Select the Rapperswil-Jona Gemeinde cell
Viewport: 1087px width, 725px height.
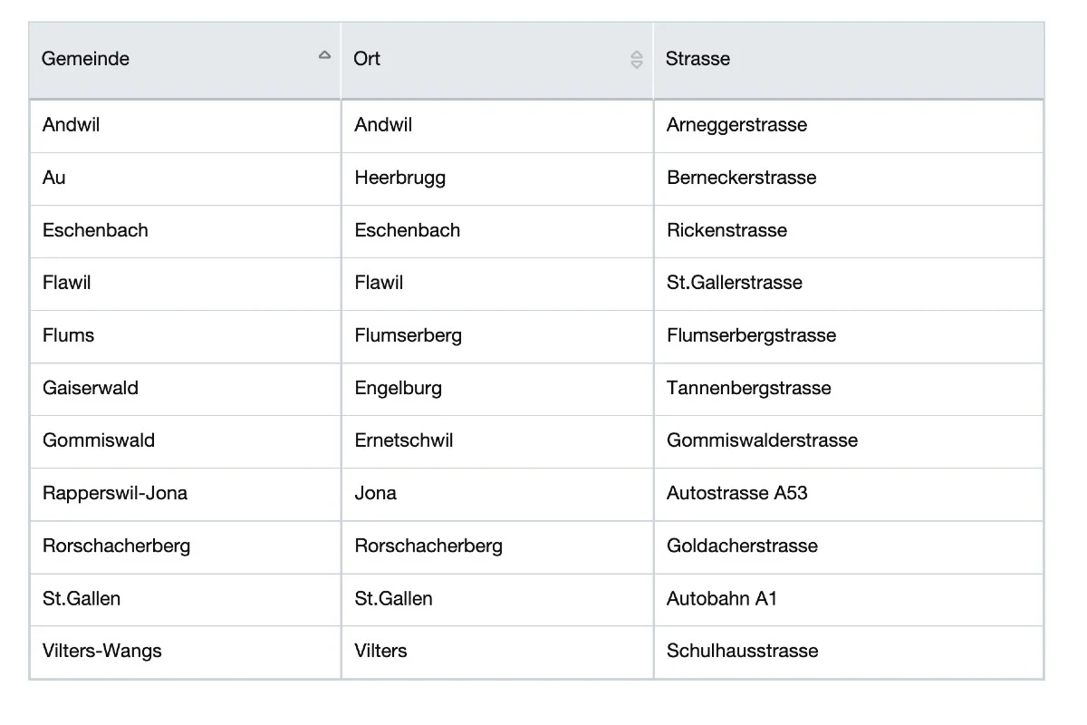185,494
